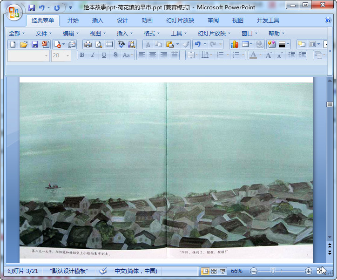Open Print Preview magnifier icon

pos(99,44)
